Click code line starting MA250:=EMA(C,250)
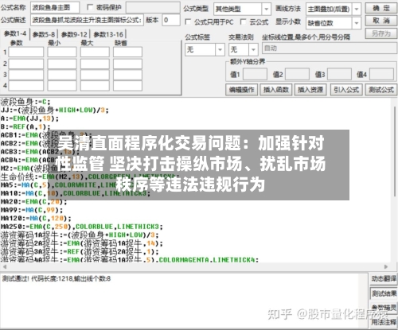Image resolution: width=398 pixels, height=330 pixels. pos(82,227)
